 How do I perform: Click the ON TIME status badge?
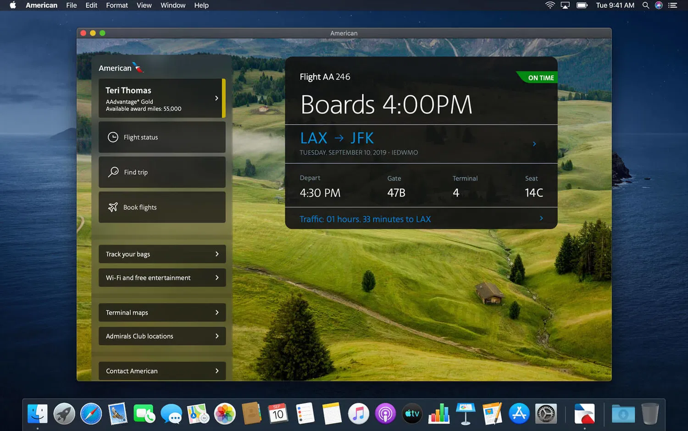click(538, 77)
